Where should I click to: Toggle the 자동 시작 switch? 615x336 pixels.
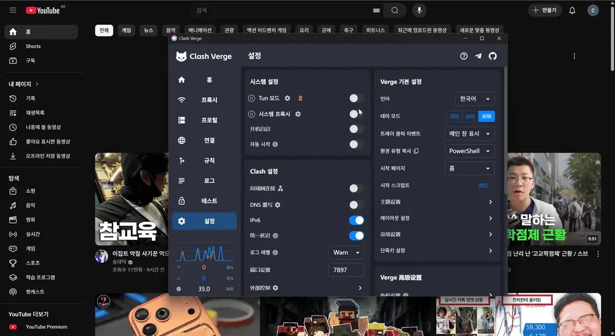click(x=356, y=145)
